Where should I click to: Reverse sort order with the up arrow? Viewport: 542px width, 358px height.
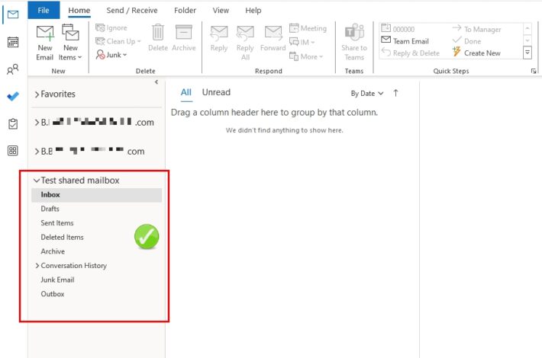click(395, 93)
